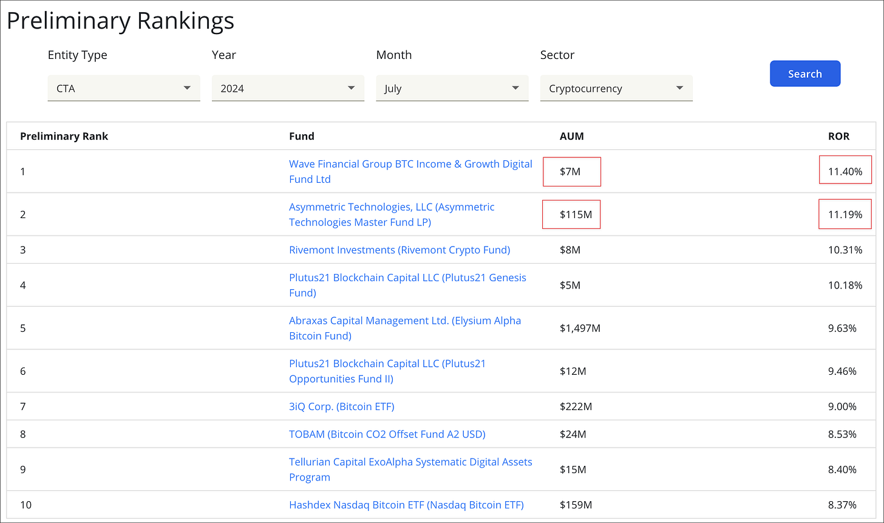Select the 8.40% ROR value
Viewport: 884px width, 523px height.
(842, 470)
